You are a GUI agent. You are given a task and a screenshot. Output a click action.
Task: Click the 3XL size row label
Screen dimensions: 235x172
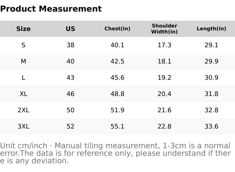[23, 126]
